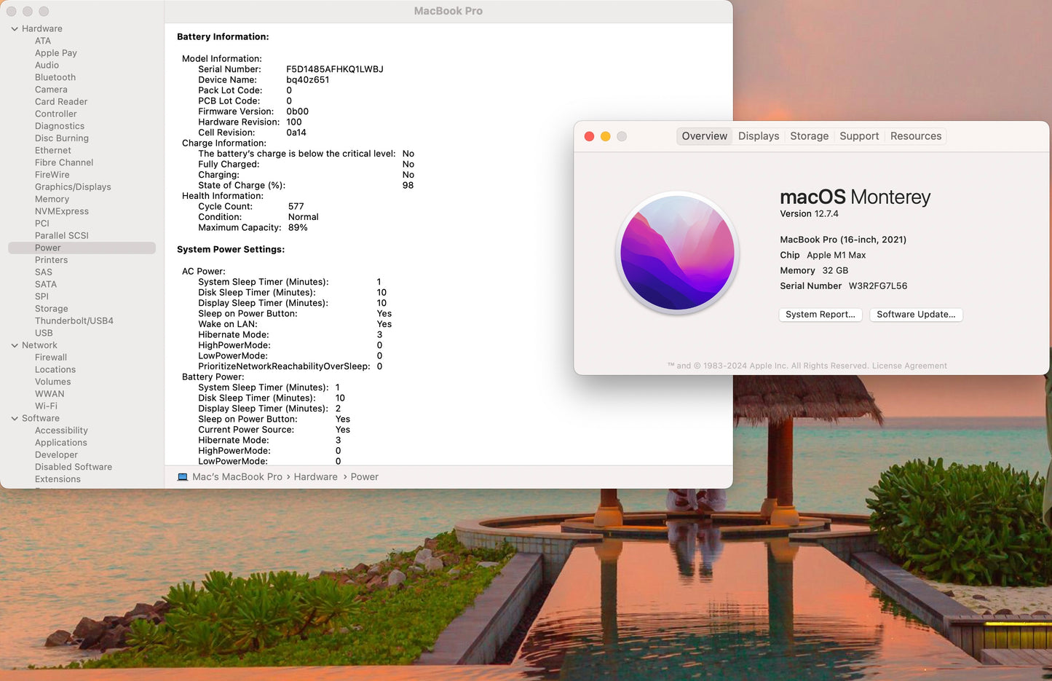The height and width of the screenshot is (681, 1052).
Task: Select Bluetooth in the Hardware list
Action: point(55,77)
